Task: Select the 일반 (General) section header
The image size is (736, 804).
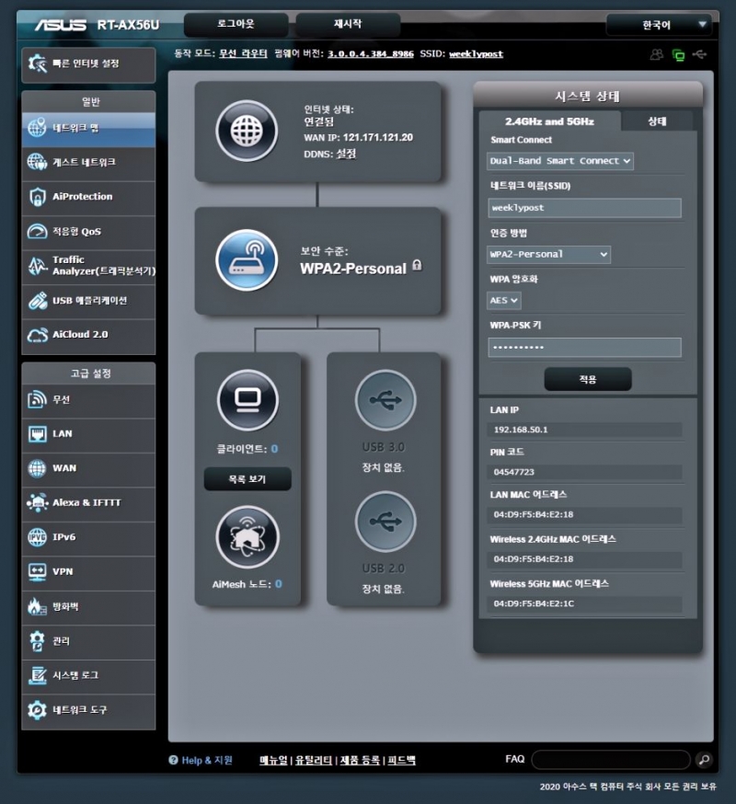Action: [88, 101]
